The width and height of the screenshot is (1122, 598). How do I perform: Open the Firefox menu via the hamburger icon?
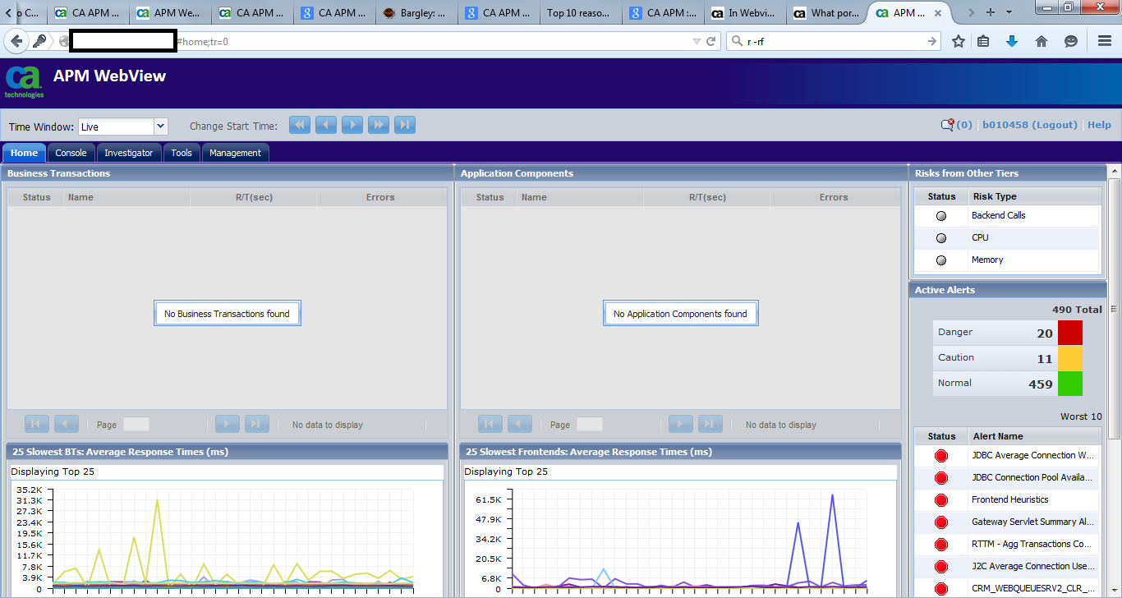coord(1104,39)
